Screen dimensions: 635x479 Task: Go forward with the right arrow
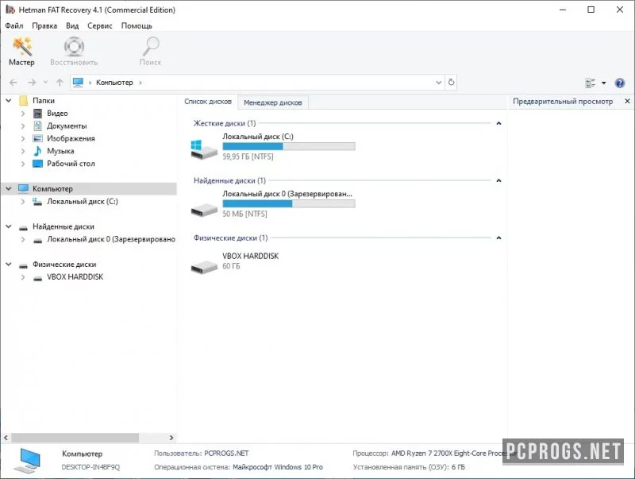pos(32,83)
